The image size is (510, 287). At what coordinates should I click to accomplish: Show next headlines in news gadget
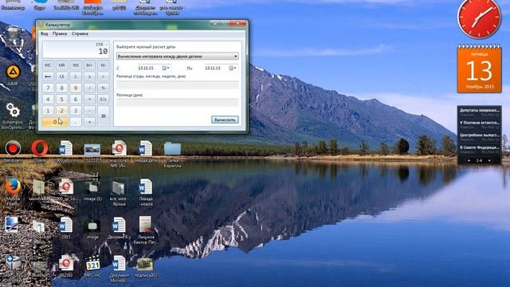tap(489, 160)
